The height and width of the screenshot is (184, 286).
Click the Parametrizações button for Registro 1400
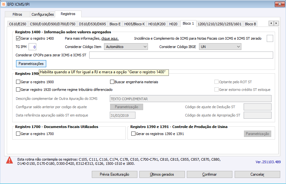pos(31,64)
